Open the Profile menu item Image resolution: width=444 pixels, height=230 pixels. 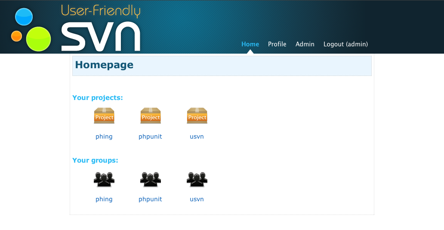pyautogui.click(x=277, y=44)
